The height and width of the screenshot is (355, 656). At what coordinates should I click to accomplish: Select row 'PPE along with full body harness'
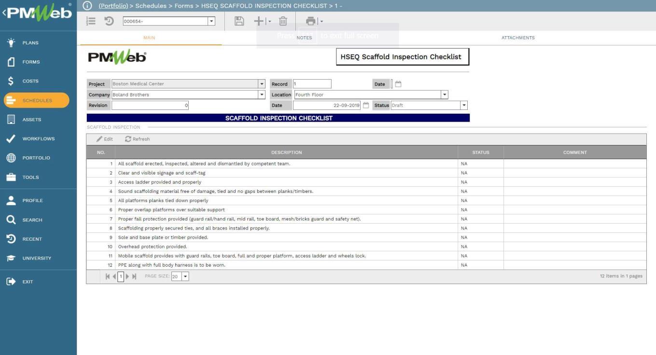point(366,265)
